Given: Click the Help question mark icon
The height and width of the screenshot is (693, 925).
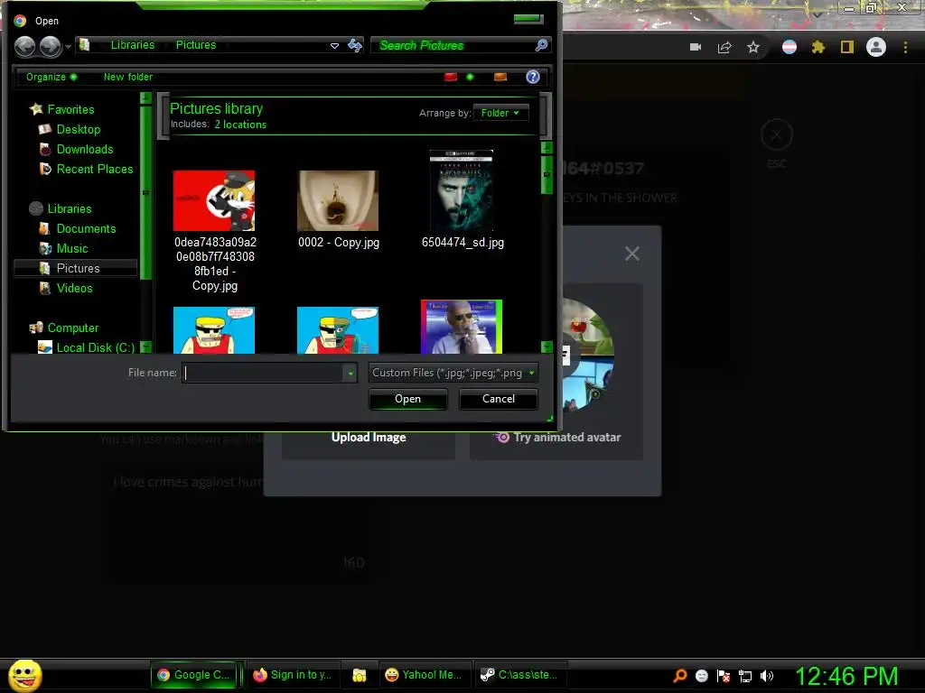Looking at the screenshot, I should (533, 77).
